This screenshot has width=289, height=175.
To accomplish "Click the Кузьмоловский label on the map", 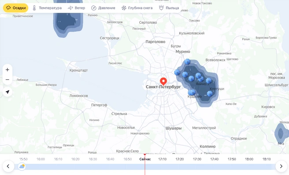I will 192,34.
